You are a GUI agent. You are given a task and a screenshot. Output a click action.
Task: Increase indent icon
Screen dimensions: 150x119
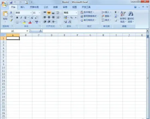coord(49,22)
